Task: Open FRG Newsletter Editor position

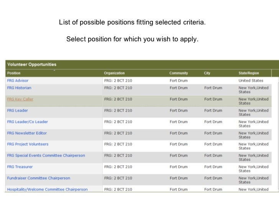Action: pyautogui.click(x=27, y=133)
